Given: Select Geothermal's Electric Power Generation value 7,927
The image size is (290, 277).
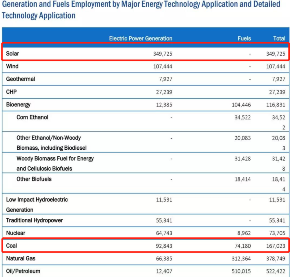Looking at the screenshot, I should pos(166,79).
